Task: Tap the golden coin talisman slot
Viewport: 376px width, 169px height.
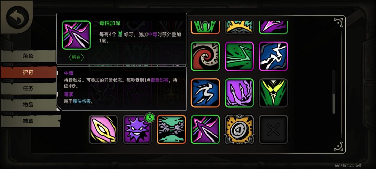Action: point(239,129)
